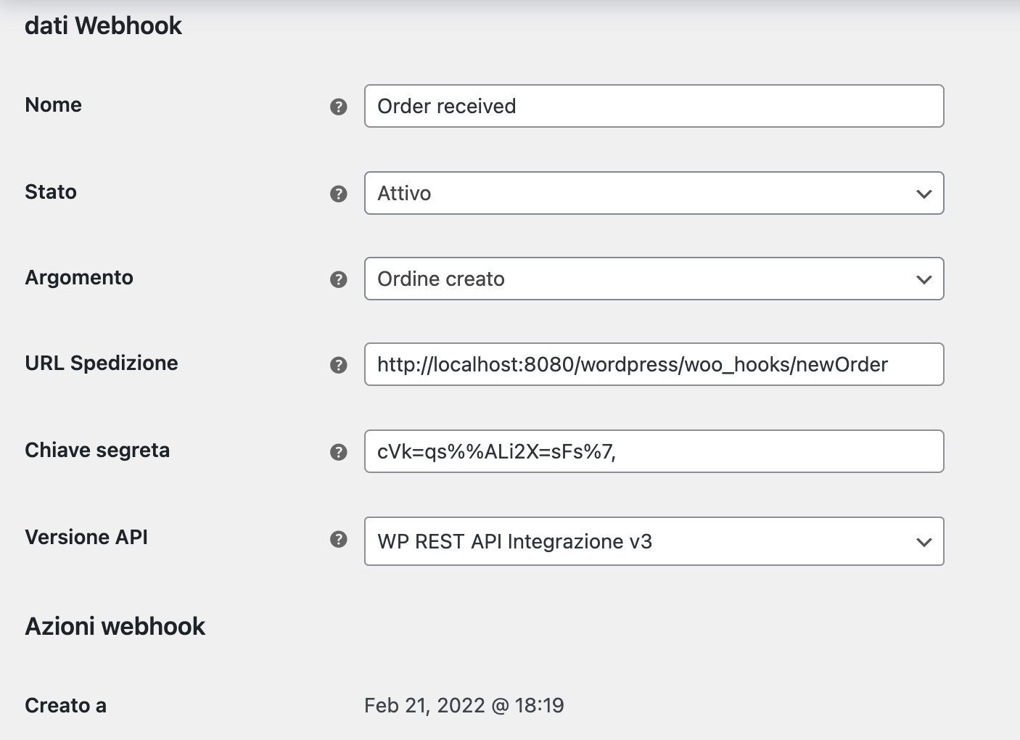Click the Chiave segreta help icon

338,452
